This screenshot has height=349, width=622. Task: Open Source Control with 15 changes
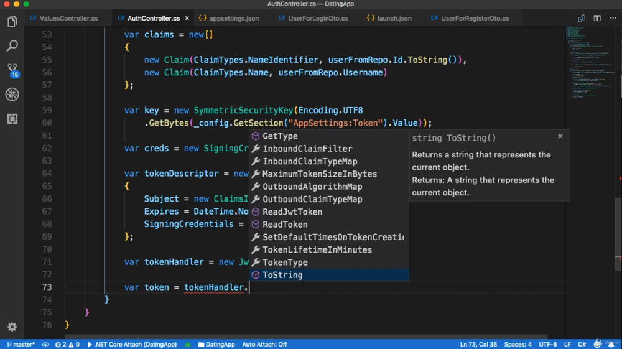point(12,70)
